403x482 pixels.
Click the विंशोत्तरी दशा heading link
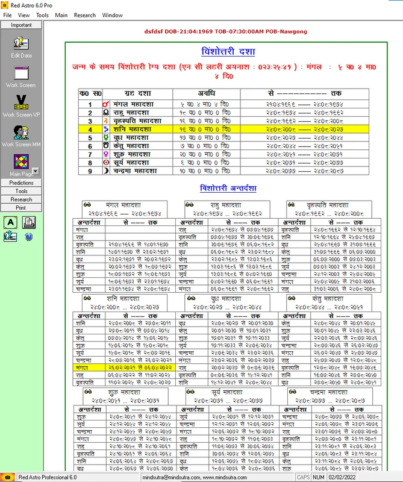(x=228, y=51)
